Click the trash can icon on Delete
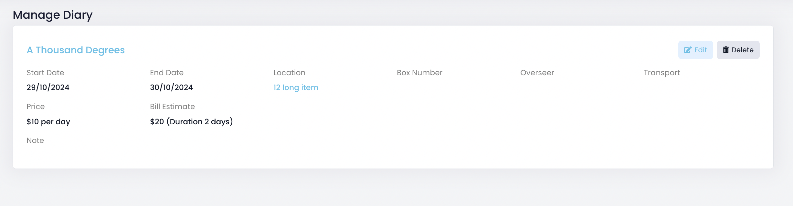Image resolution: width=793 pixels, height=206 pixels. (x=726, y=50)
